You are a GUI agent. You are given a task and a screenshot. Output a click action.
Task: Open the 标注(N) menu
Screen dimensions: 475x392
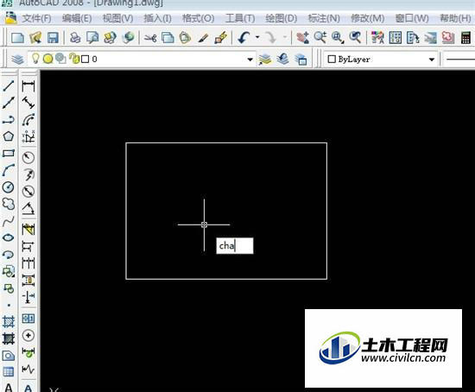[x=324, y=18]
